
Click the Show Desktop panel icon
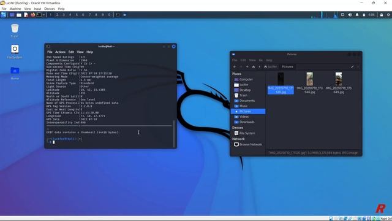pyautogui.click(x=12, y=15)
